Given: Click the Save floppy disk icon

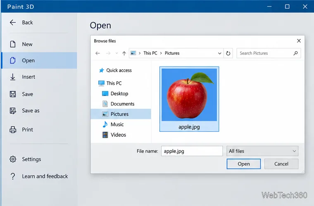Looking at the screenshot, I should point(13,94).
